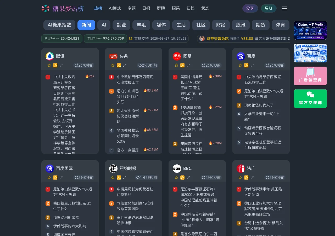Open 群聊 in top navigation

coord(161,8)
